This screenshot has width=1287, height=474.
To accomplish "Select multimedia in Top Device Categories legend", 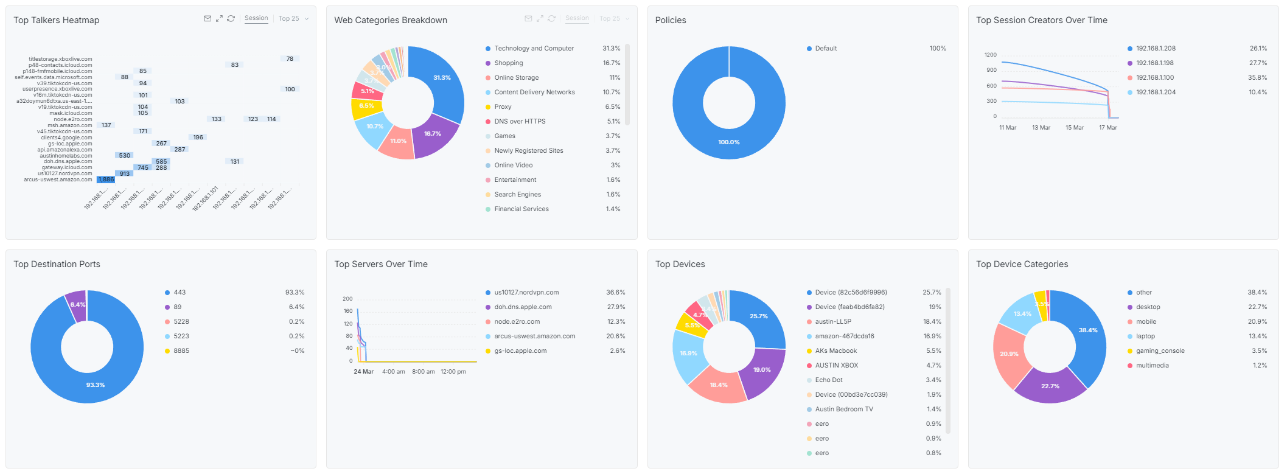I will click(x=1197, y=366).
